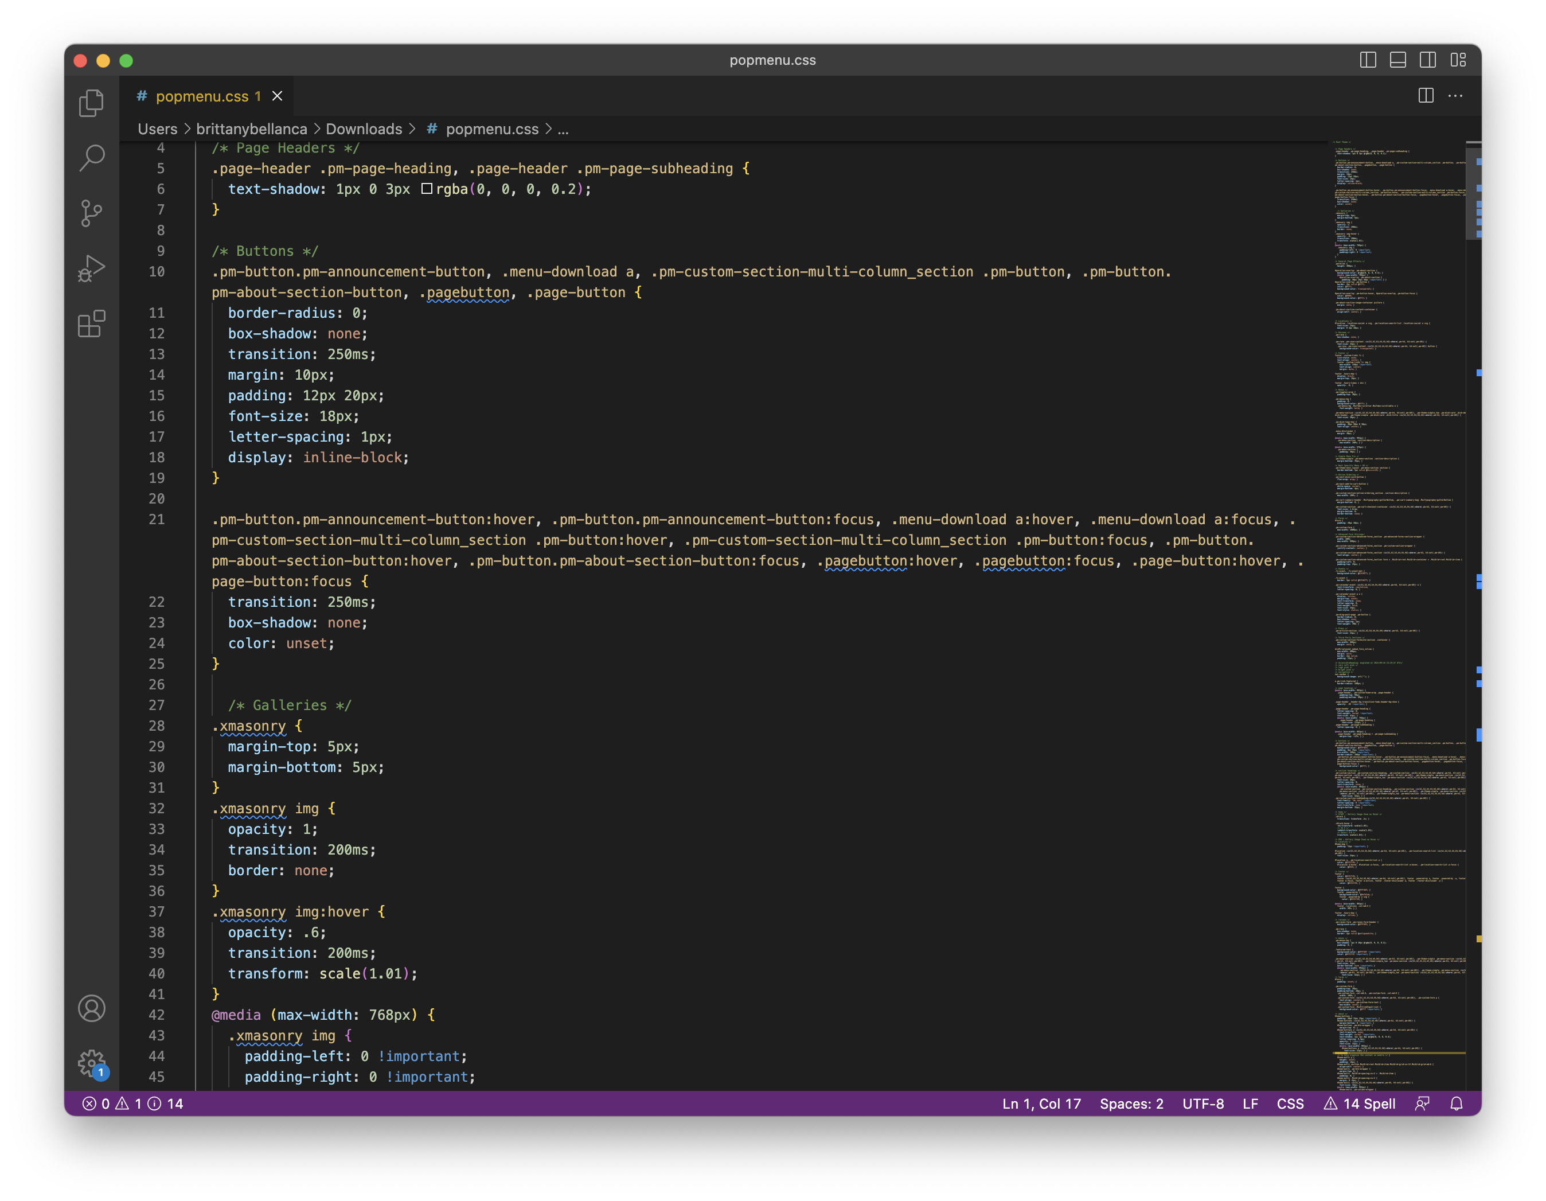Viewport: 1546px width, 1201px height.
Task: Split the editor to the right
Action: [x=1426, y=96]
